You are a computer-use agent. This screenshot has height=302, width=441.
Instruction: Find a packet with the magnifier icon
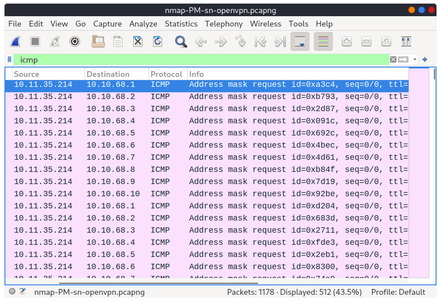coord(181,41)
